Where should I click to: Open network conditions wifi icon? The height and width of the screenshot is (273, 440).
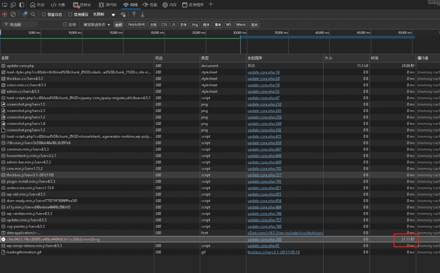[123, 15]
